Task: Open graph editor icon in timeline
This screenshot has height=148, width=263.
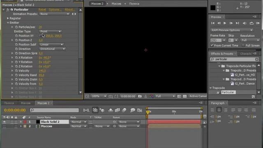Action: tap(140, 110)
